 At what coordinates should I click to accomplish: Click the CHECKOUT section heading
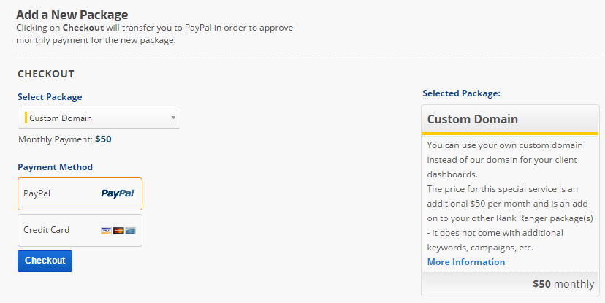click(46, 74)
